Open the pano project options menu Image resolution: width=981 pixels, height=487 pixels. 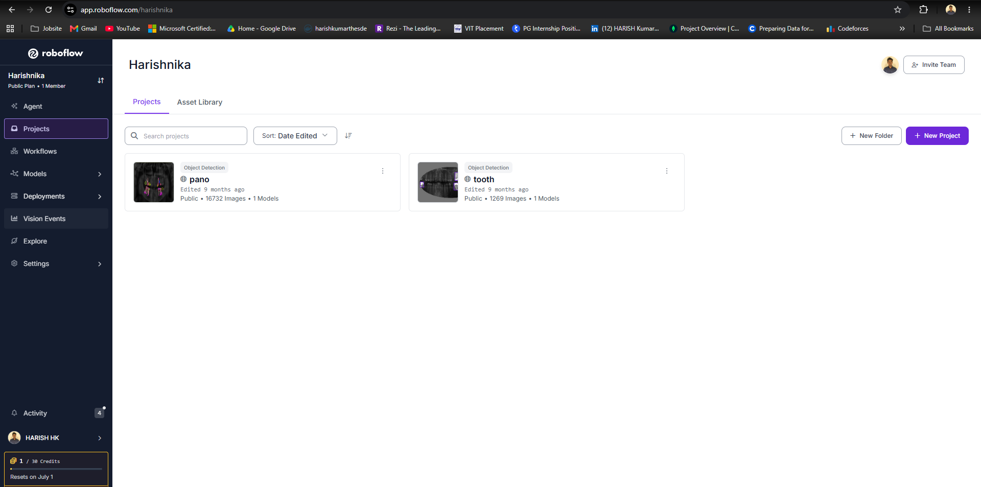click(383, 171)
